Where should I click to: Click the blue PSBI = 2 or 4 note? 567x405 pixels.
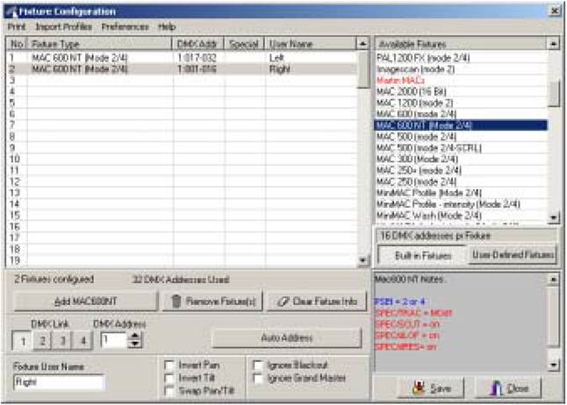399,302
